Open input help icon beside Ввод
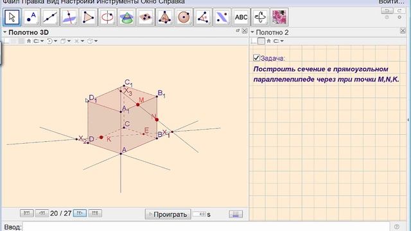This screenshot has width=411, height=231. click(397, 227)
